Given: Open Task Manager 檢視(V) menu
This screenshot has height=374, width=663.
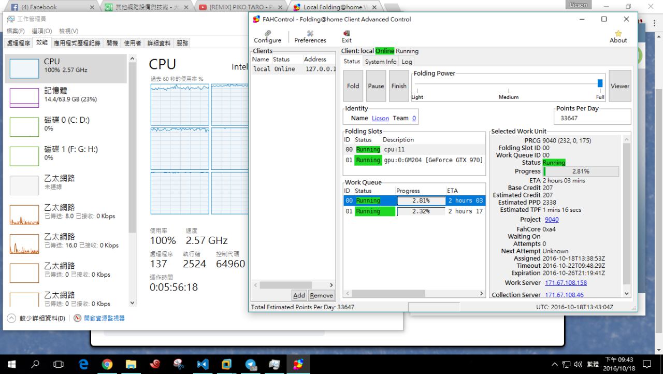Looking at the screenshot, I should pos(69,31).
